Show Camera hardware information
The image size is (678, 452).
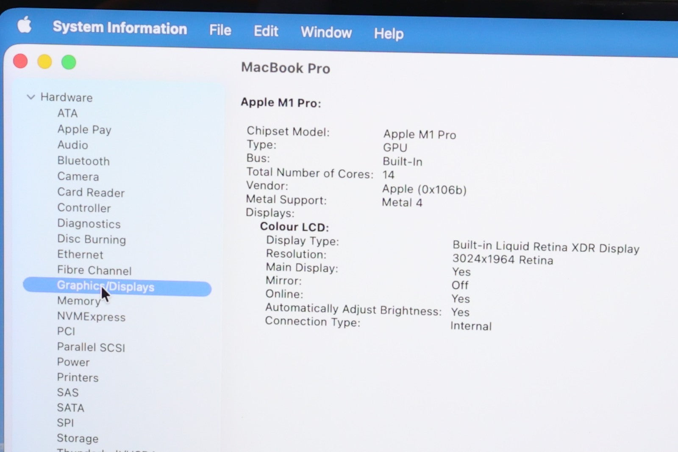[78, 176]
